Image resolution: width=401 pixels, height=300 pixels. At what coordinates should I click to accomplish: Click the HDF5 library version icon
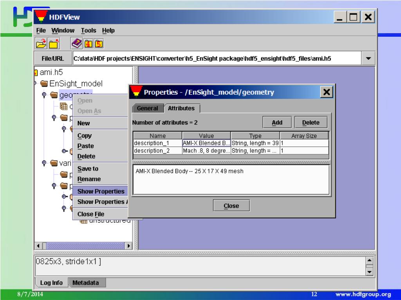pos(99,44)
